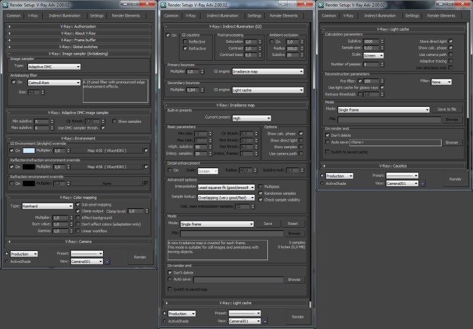Open Indirect illumination tab in left window
Image resolution: width=473 pixels, height=329 pixels.
click(x=65, y=15)
